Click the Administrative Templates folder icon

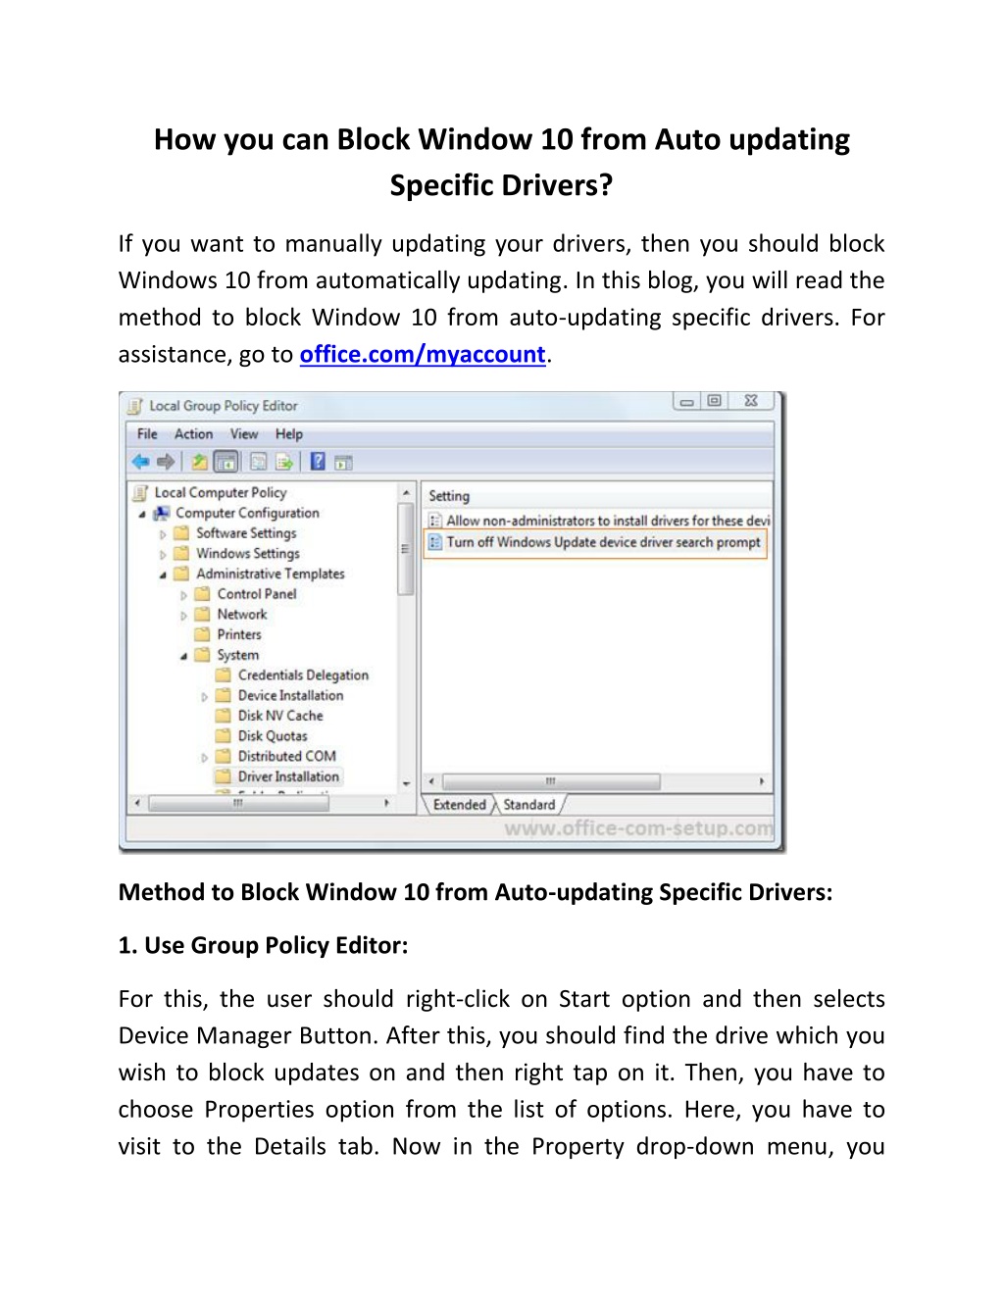181,574
